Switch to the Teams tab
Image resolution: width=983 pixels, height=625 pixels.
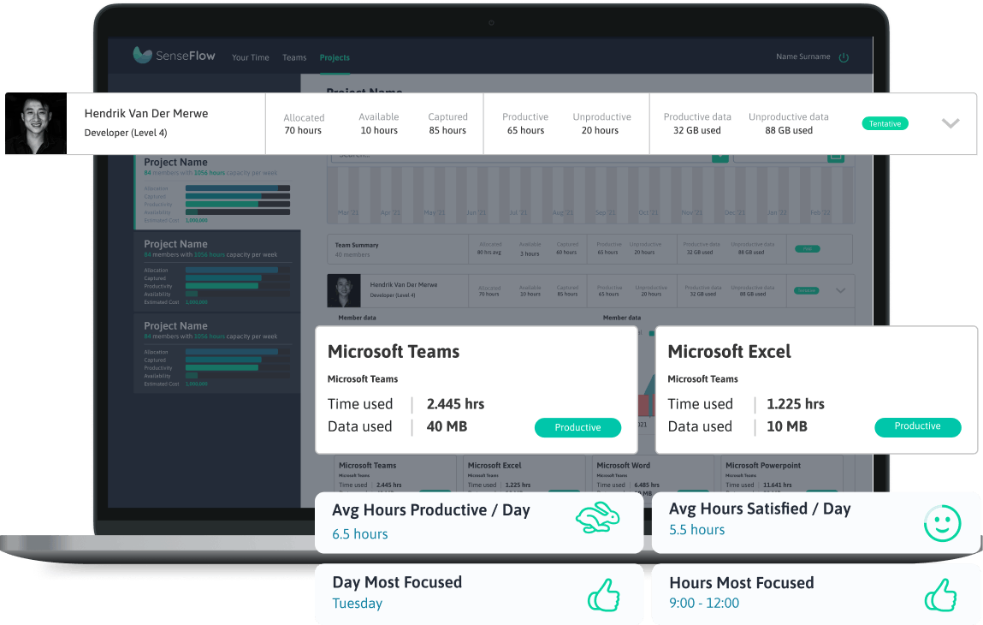click(x=294, y=57)
